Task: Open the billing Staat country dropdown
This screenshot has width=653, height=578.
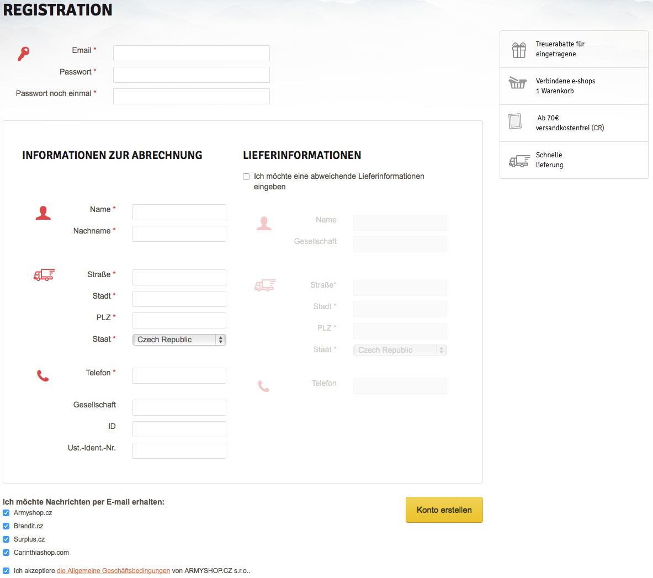Action: [x=179, y=340]
